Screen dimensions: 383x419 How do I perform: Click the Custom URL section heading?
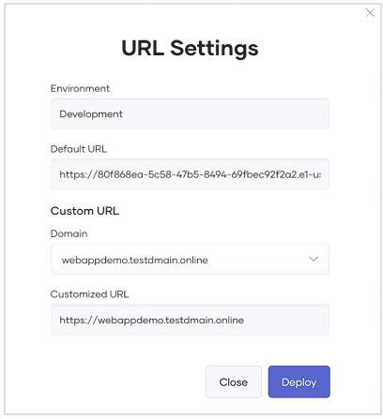84,211
